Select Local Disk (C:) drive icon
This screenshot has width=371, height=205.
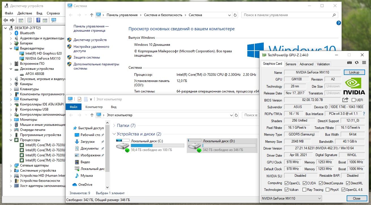123,146
